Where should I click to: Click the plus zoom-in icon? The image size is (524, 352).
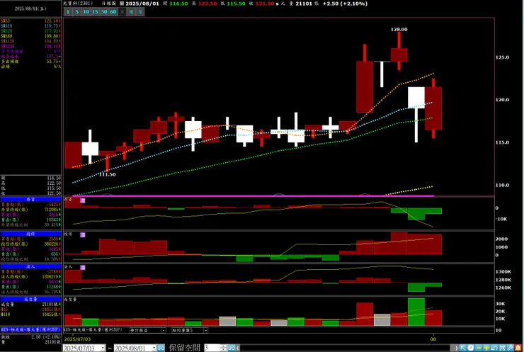point(486,348)
